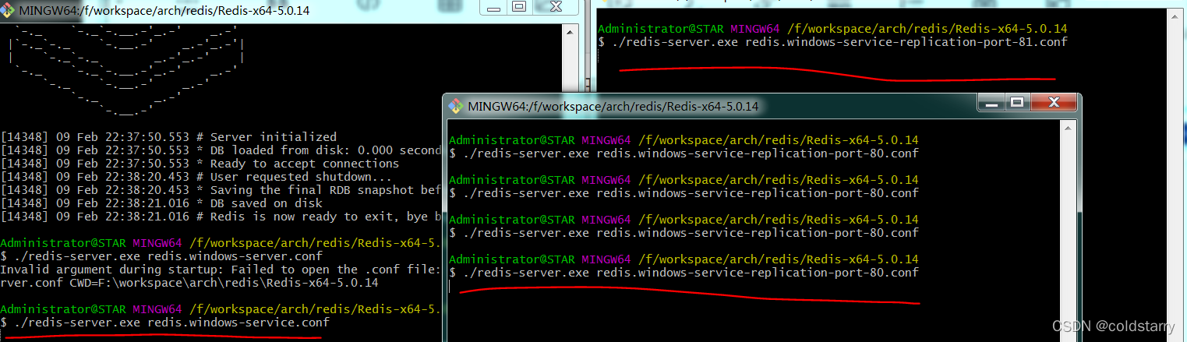This screenshot has width=1187, height=342.
Task: Click the redis.windows-service.conf command line
Action: click(164, 323)
